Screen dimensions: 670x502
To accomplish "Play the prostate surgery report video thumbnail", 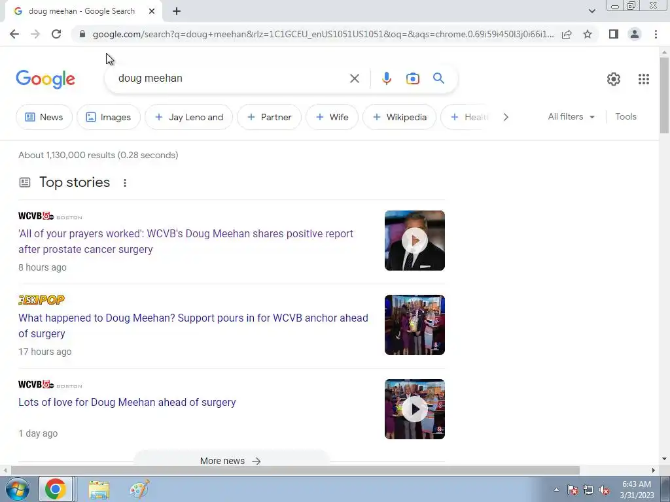I will [414, 241].
